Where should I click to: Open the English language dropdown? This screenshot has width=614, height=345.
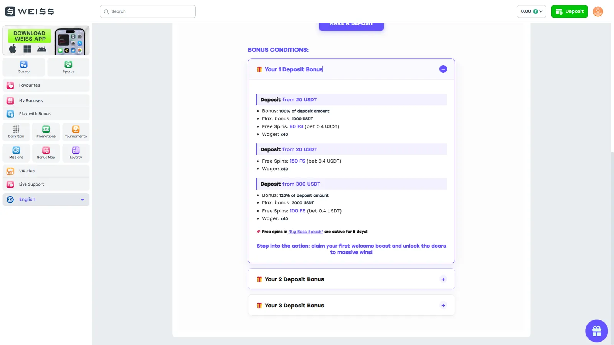point(46,199)
